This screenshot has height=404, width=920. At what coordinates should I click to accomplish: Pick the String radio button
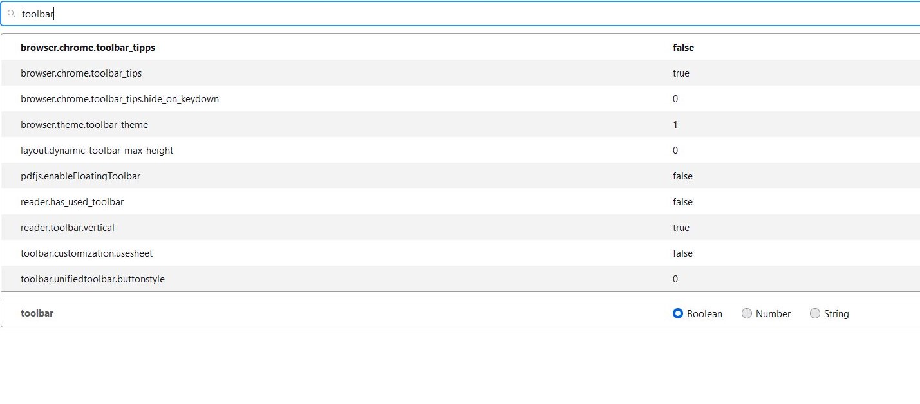(x=815, y=314)
